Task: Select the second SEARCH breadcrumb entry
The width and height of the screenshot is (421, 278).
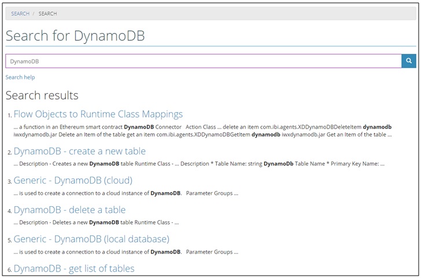Action: click(x=47, y=13)
